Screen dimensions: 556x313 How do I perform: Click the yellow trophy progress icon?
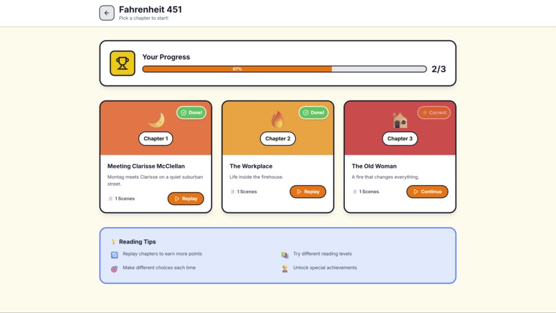pyautogui.click(x=122, y=63)
